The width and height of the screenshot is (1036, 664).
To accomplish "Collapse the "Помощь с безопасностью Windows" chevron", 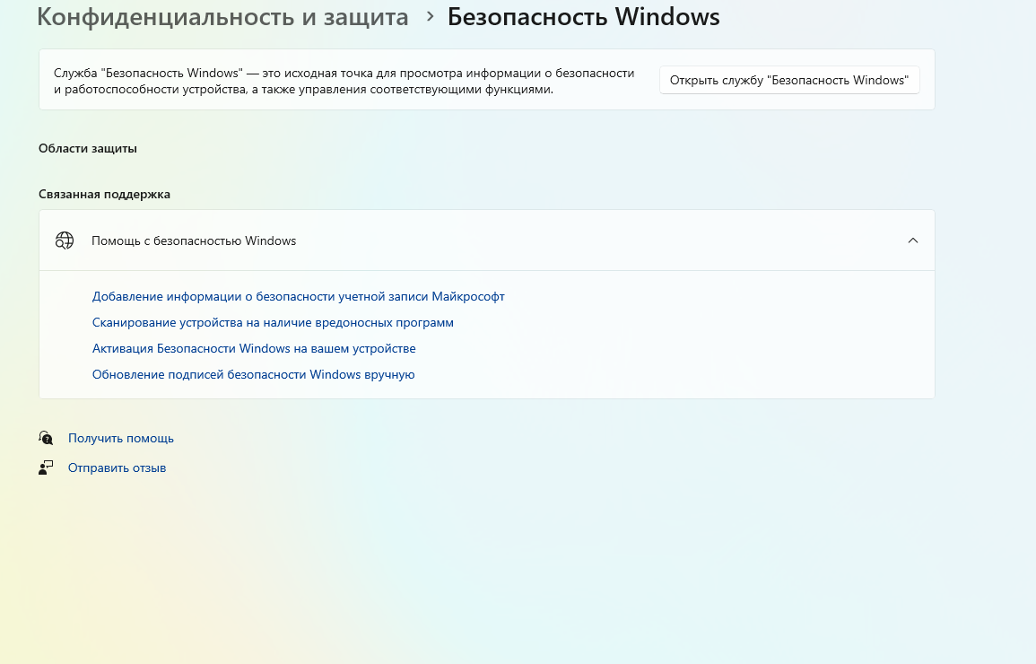I will 912,240.
